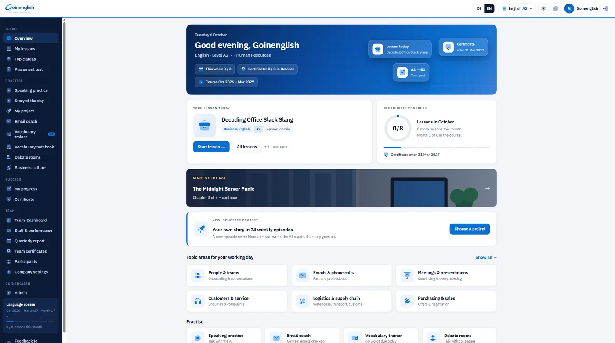Click the All lessons button
The height and width of the screenshot is (343, 615).
(x=247, y=147)
